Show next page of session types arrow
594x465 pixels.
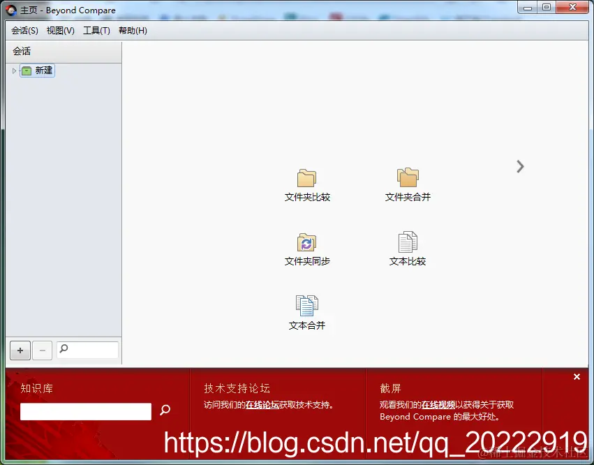[520, 166]
